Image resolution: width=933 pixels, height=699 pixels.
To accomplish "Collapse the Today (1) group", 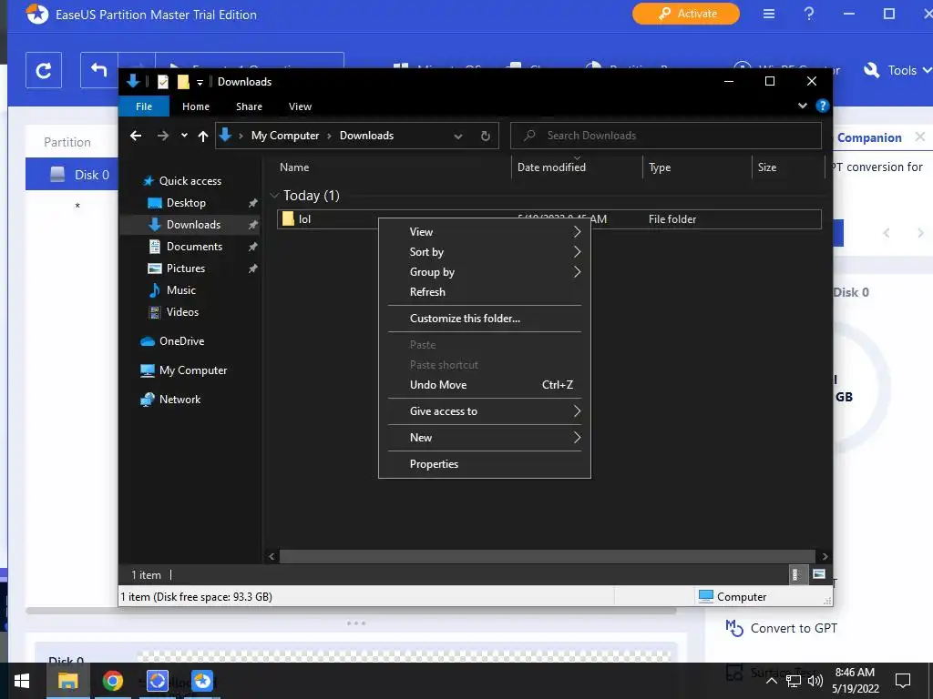I will click(274, 195).
